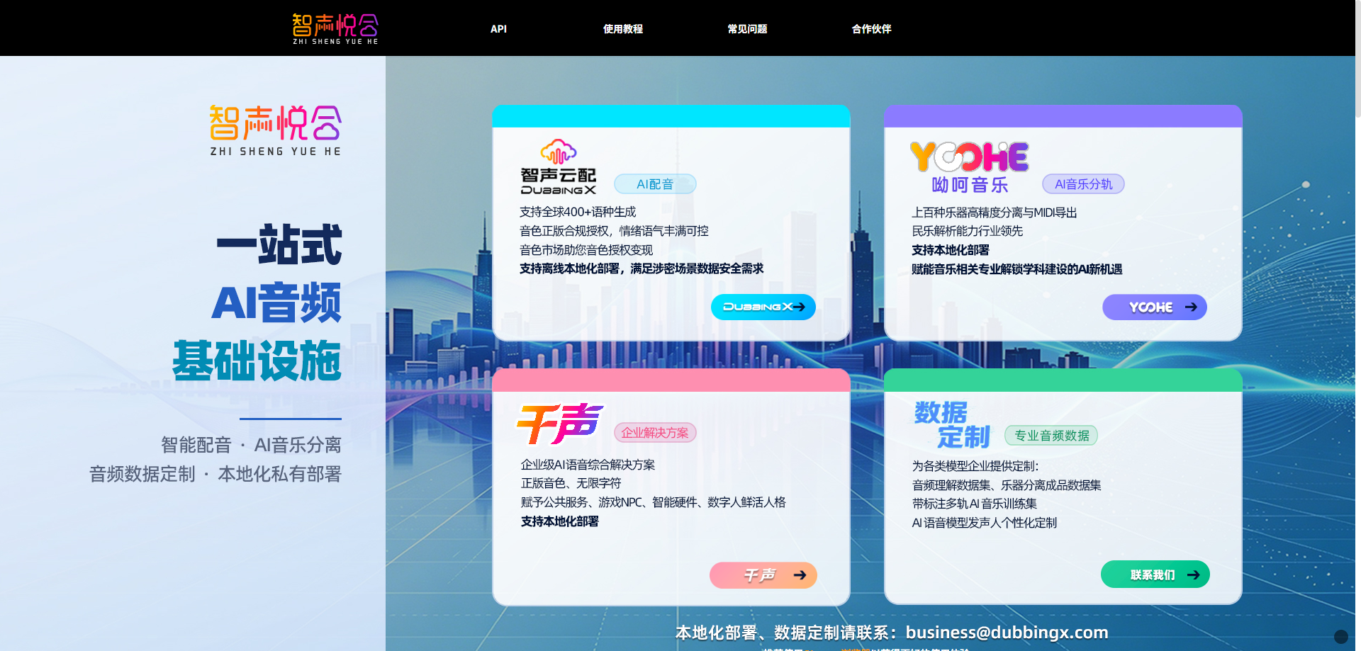Click the pink 千声 arrow button
Image resolution: width=1361 pixels, height=651 pixels.
point(763,575)
